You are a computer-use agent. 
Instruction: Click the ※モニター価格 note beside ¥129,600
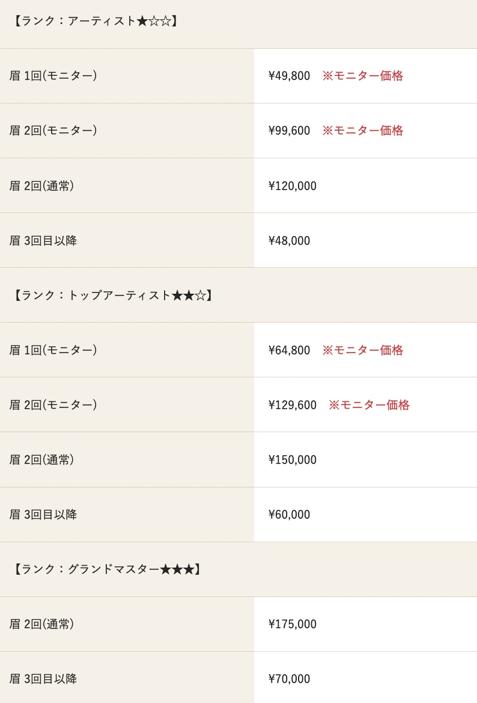[x=369, y=405]
